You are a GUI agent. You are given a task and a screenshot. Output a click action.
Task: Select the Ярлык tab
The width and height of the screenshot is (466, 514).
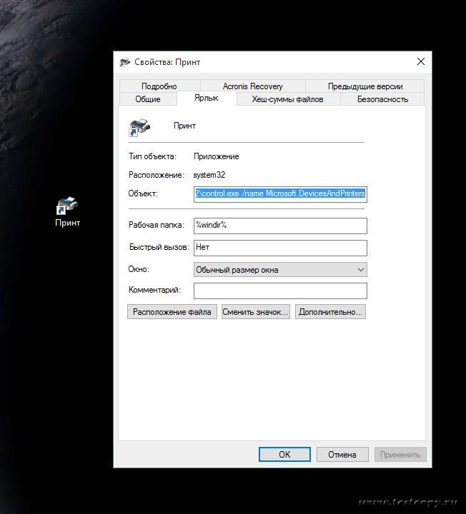click(206, 99)
